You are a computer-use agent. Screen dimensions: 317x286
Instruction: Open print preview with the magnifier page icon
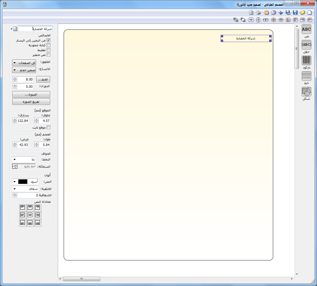coord(251,13)
